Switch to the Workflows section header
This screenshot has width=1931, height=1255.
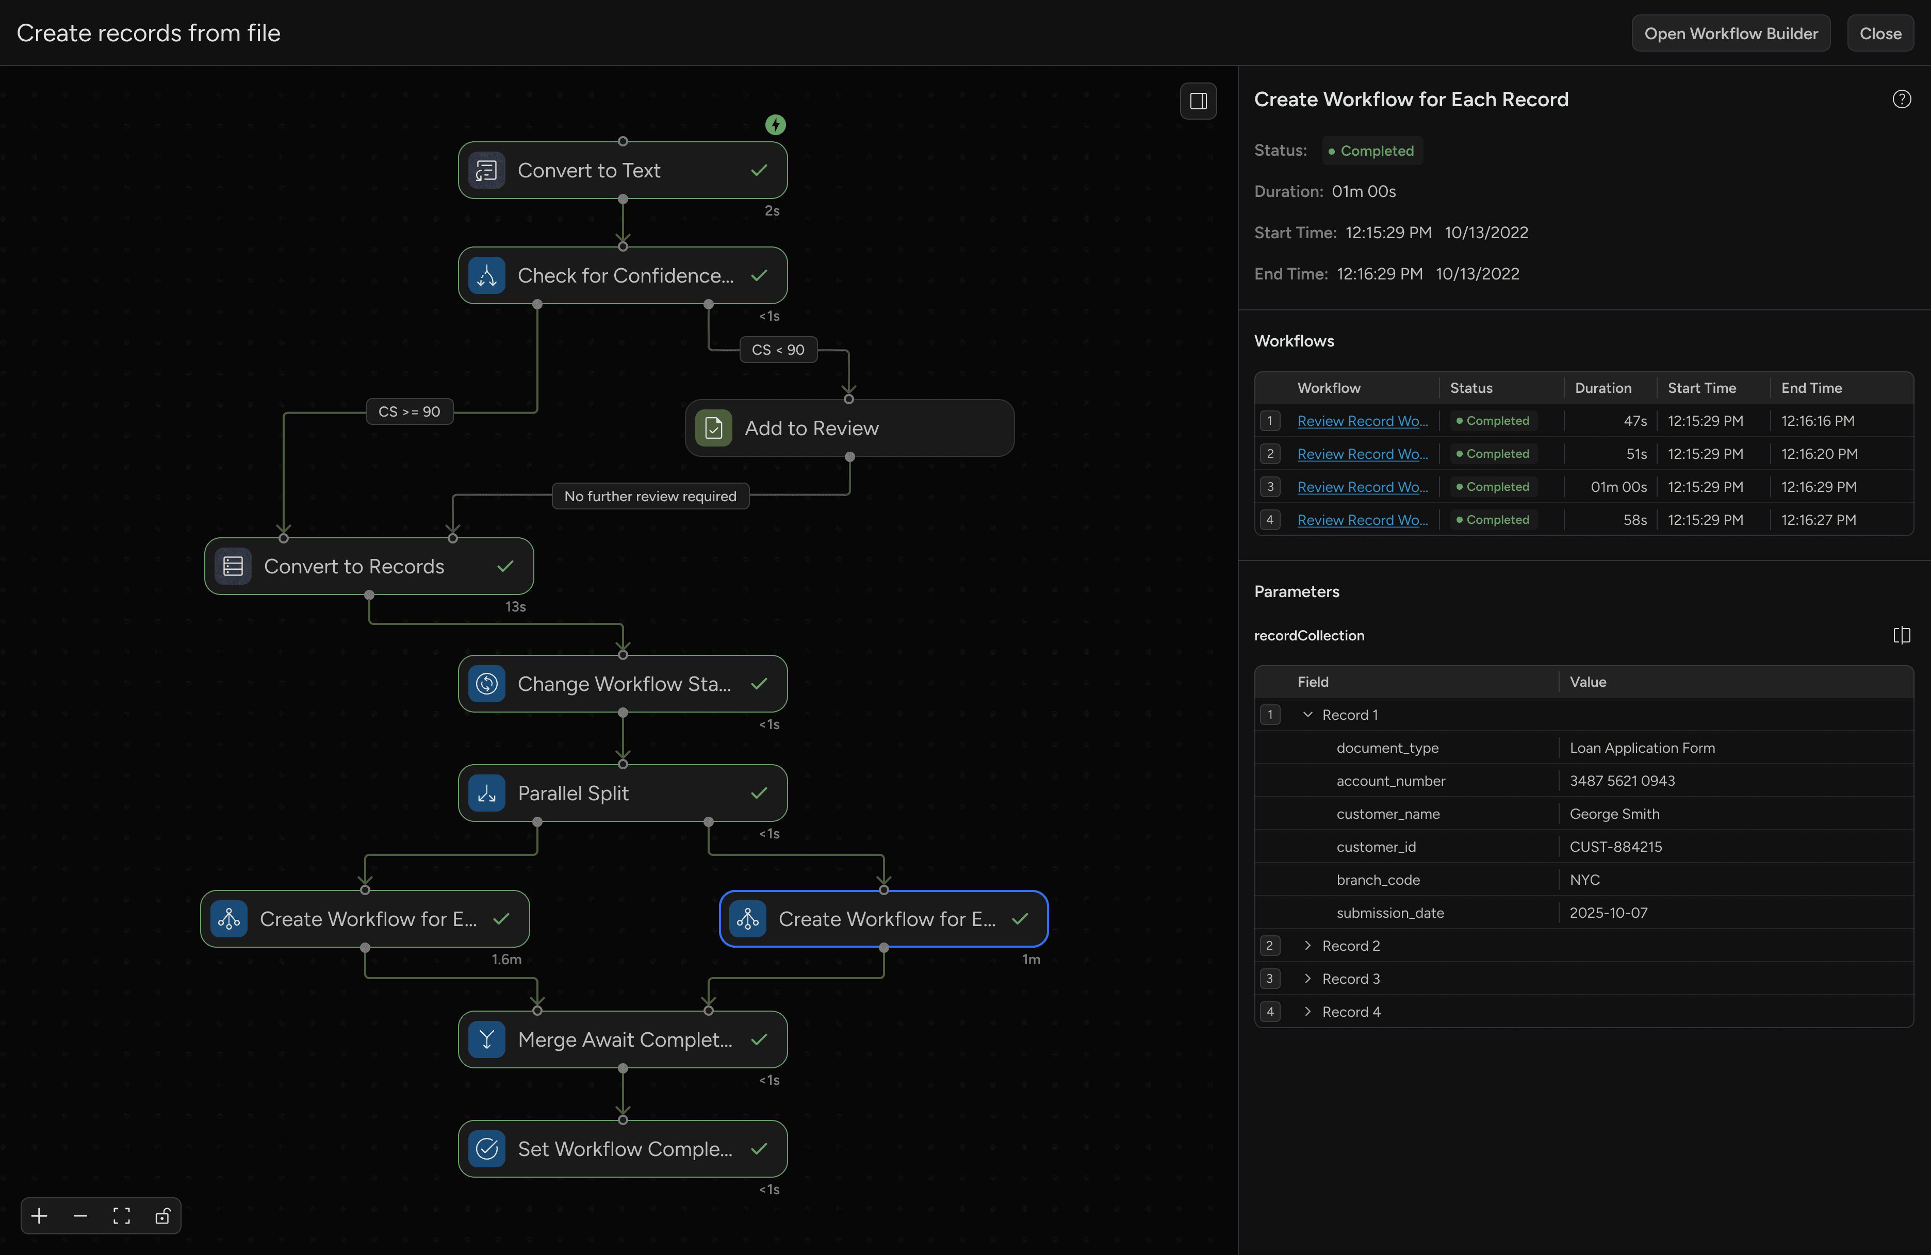pyautogui.click(x=1294, y=341)
